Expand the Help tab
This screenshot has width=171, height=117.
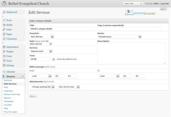(x=163, y=9)
